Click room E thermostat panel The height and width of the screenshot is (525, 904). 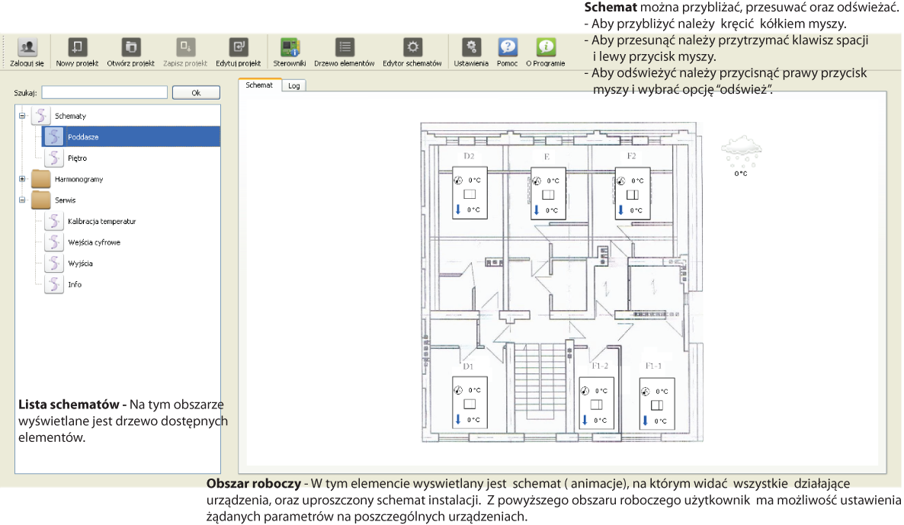coord(548,193)
